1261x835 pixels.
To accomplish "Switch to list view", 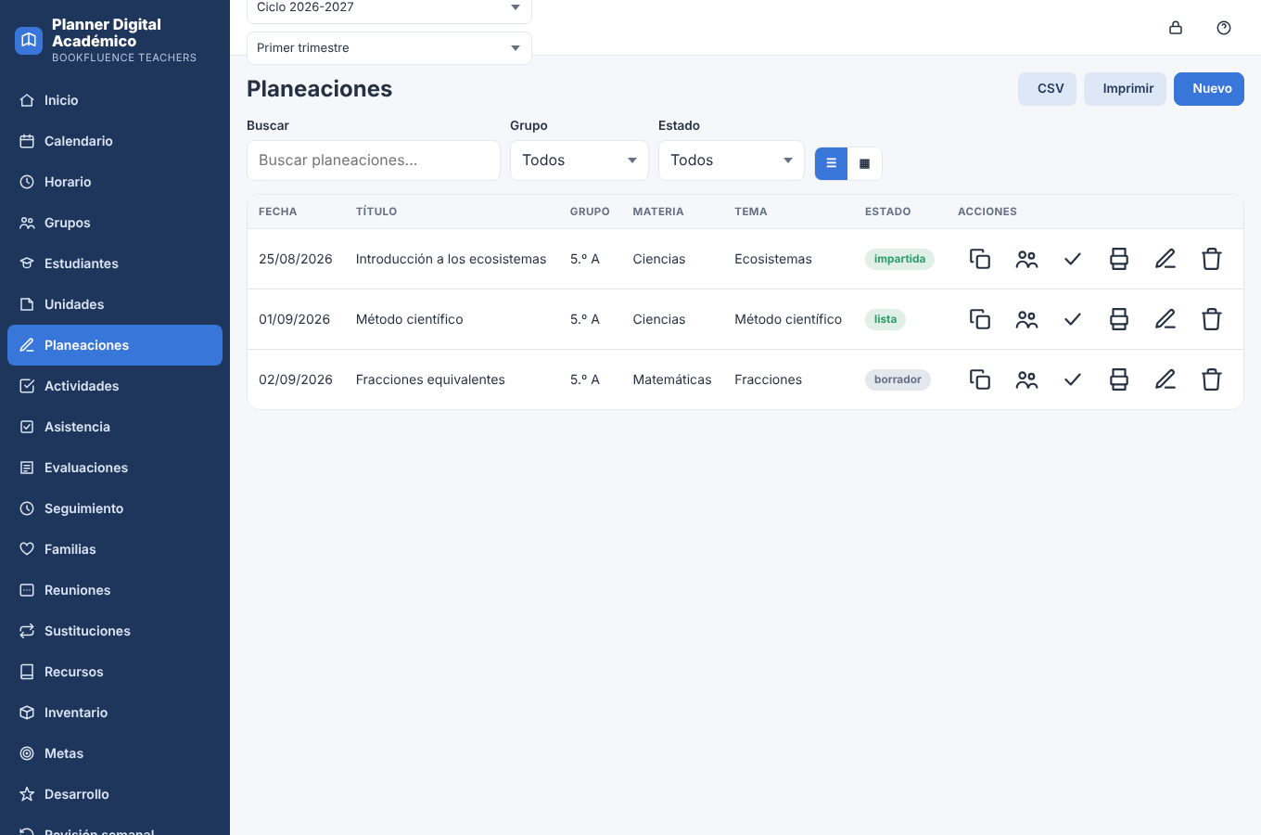I will pos(831,163).
